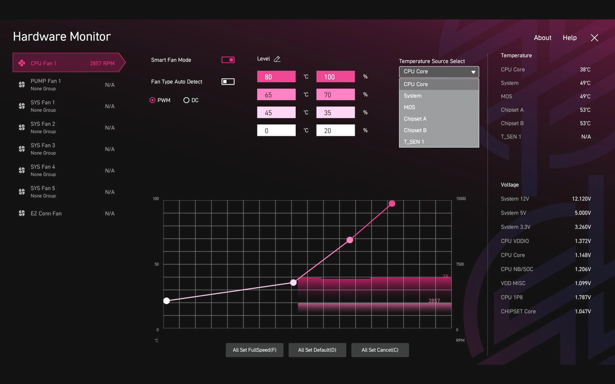The image size is (615, 384).
Task: Click the VDD MISC 1.099V value
Action: pos(583,283)
